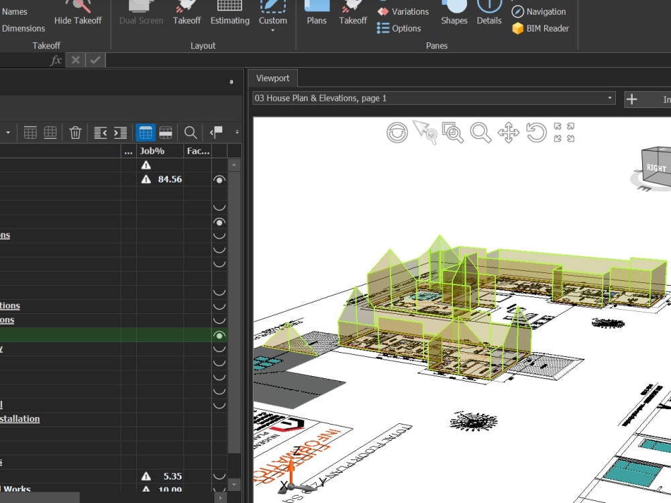671x503 pixels.
Task: Select the Viewport tab
Action: 272,78
